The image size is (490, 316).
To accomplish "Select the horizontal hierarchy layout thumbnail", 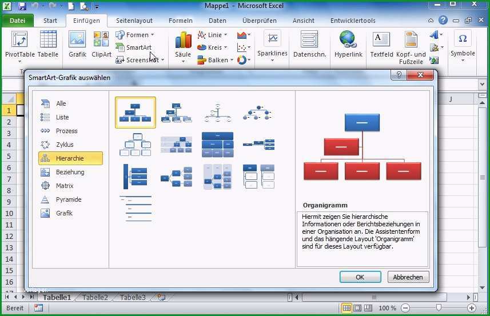I will coord(176,177).
